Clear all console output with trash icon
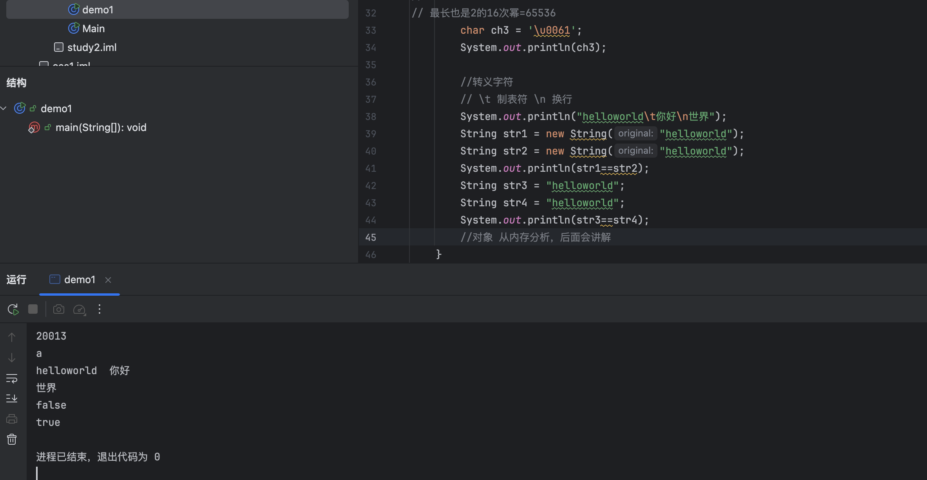 (12, 439)
